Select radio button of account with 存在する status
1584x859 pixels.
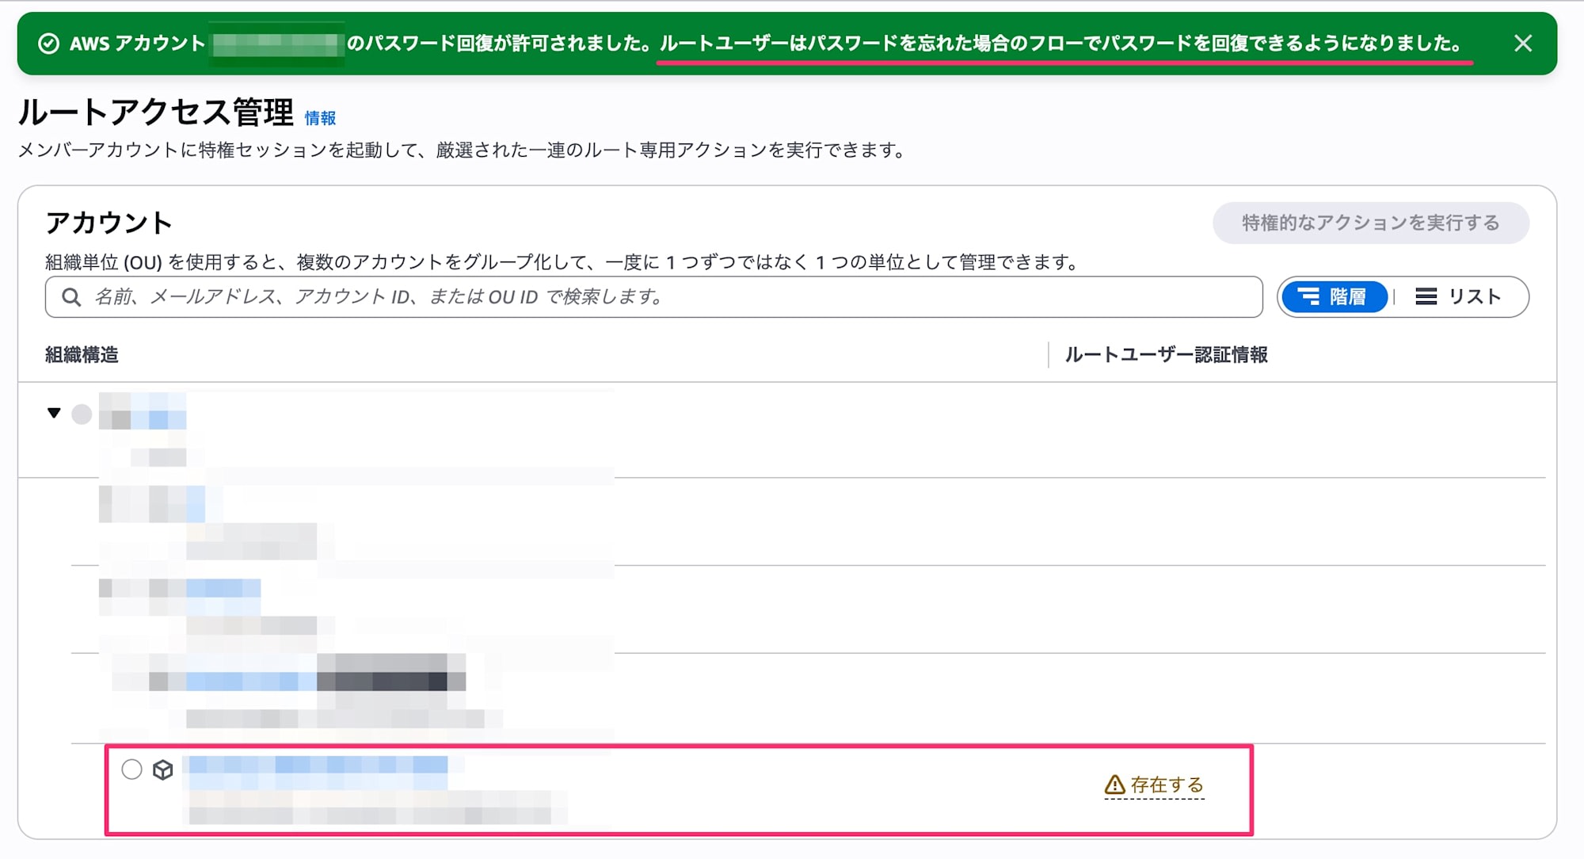[131, 769]
